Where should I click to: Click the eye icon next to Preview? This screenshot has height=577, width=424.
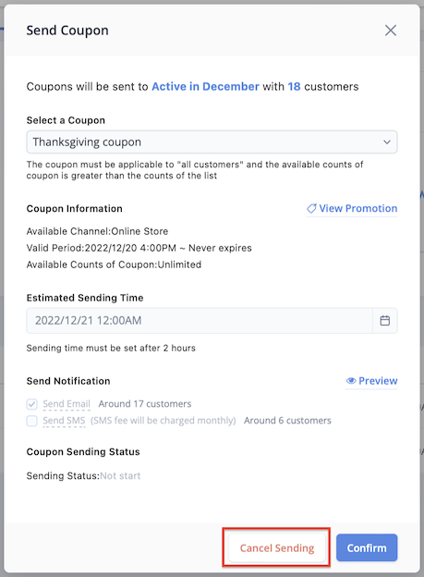click(x=351, y=381)
